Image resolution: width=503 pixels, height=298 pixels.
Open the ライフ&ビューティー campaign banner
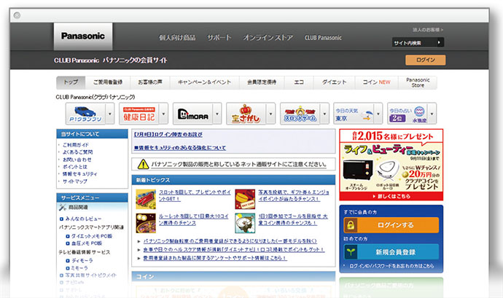[x=391, y=165]
